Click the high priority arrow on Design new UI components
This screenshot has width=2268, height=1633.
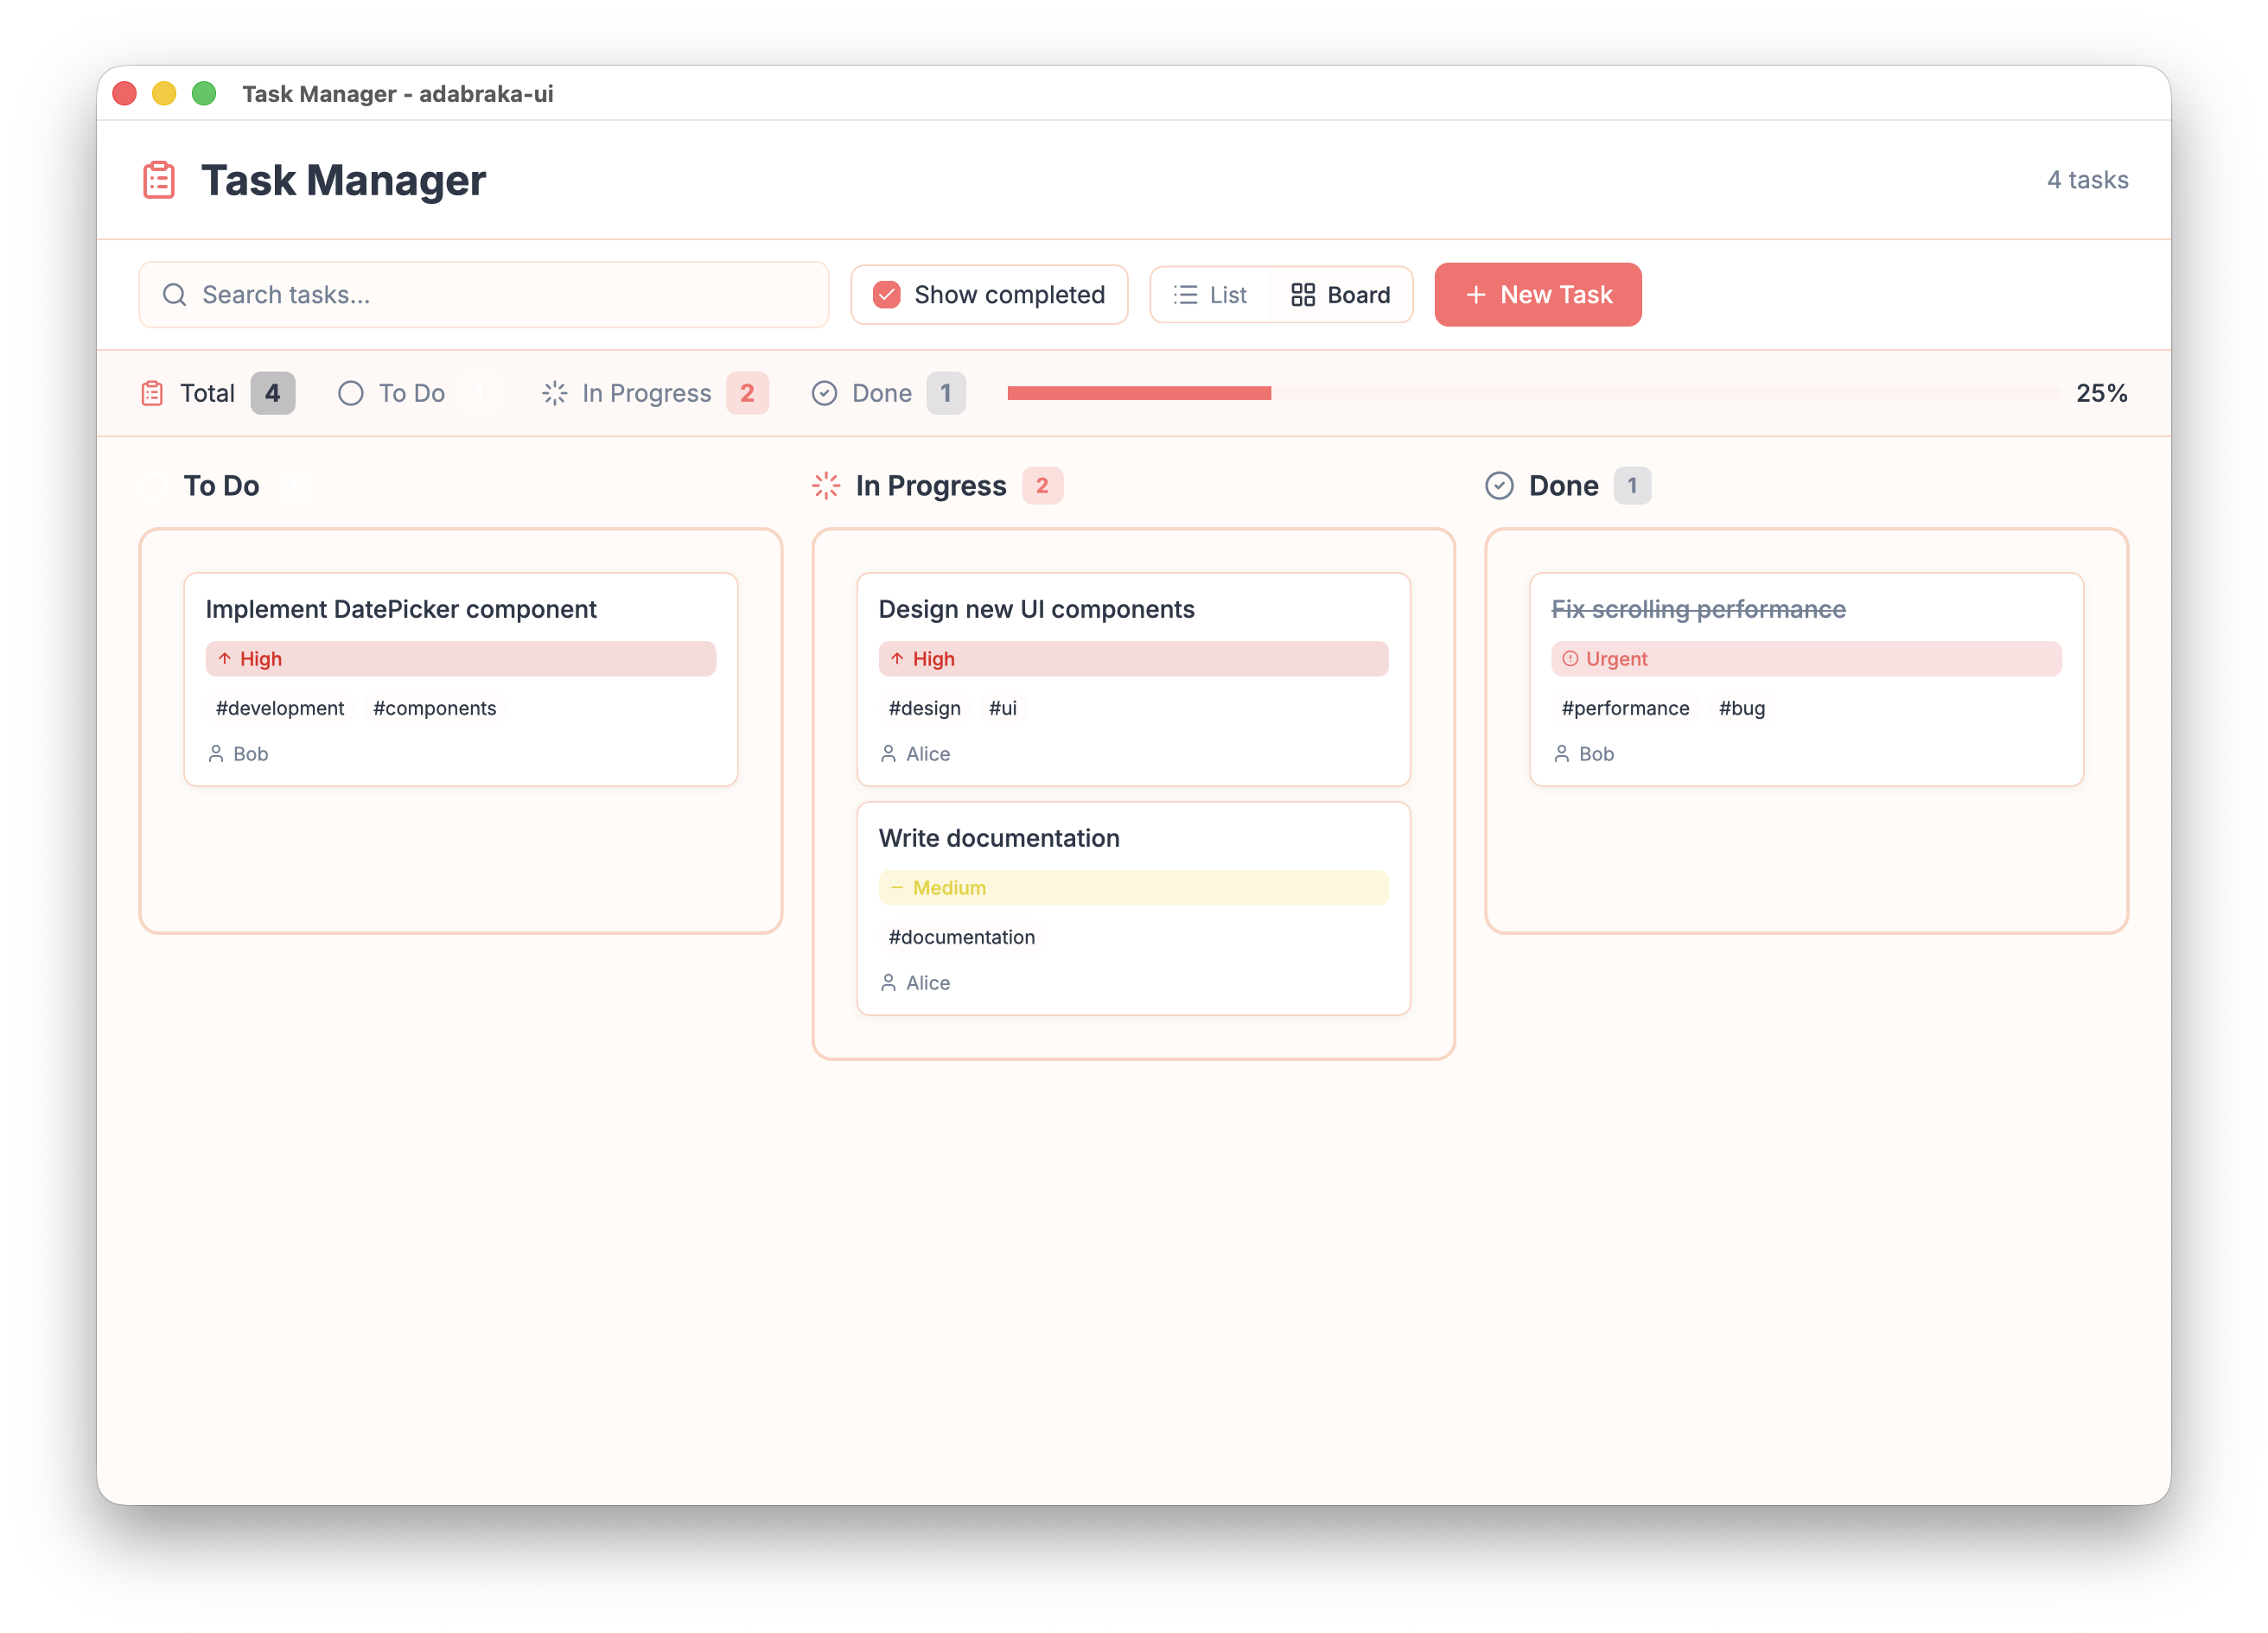coord(897,658)
